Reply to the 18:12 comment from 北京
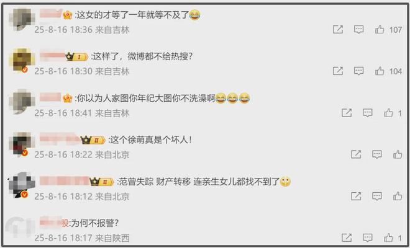The height and width of the screenshot is (248, 410). [x=377, y=196]
